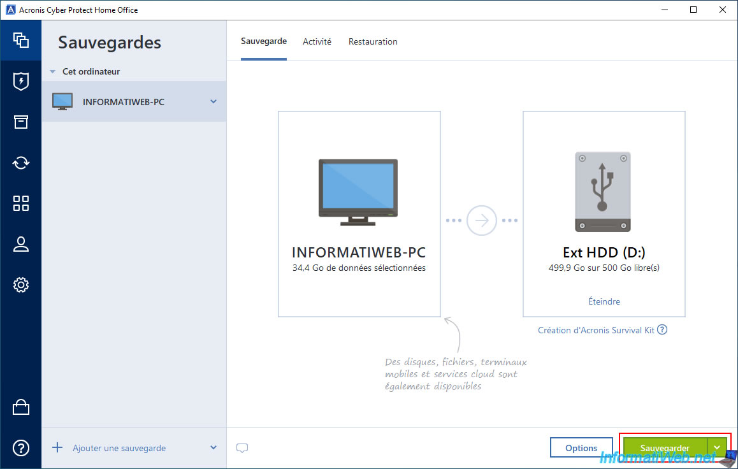The image size is (738, 469).
Task: Open the Settings gear icon in sidebar
Action: [20, 285]
